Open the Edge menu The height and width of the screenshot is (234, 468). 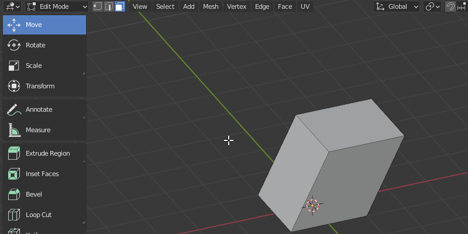(262, 6)
